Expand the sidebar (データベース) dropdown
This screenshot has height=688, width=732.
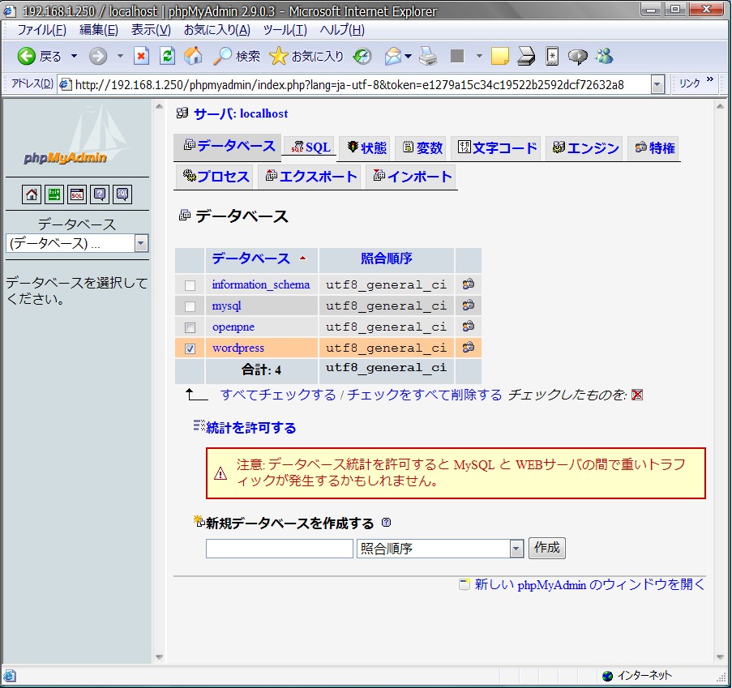(141, 243)
